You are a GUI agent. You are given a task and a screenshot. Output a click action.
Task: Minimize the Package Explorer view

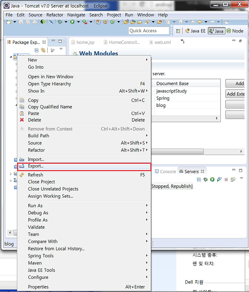[53, 40]
